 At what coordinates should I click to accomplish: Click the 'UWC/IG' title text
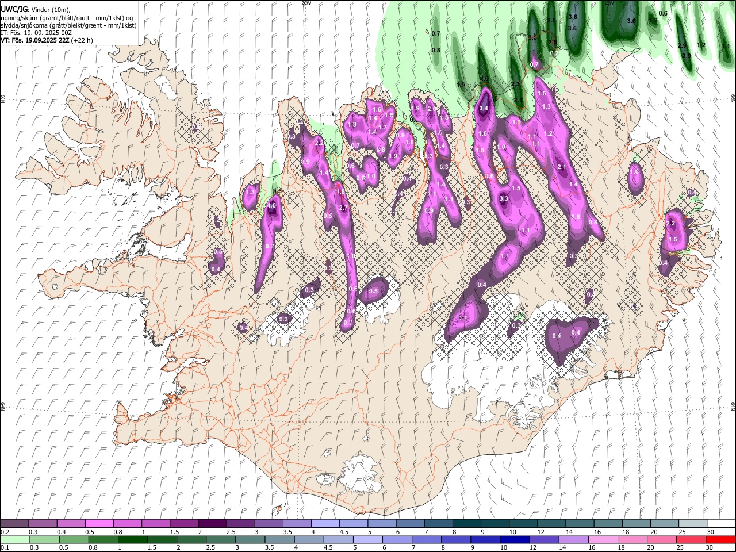click(x=14, y=9)
